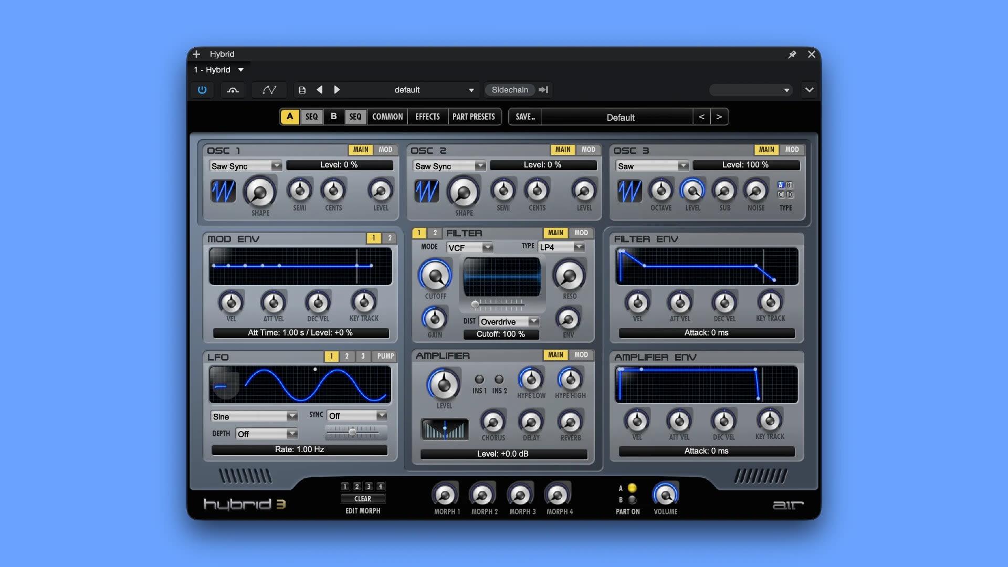
Task: Click the OSC 1 SHAPE knob
Action: 260,192
